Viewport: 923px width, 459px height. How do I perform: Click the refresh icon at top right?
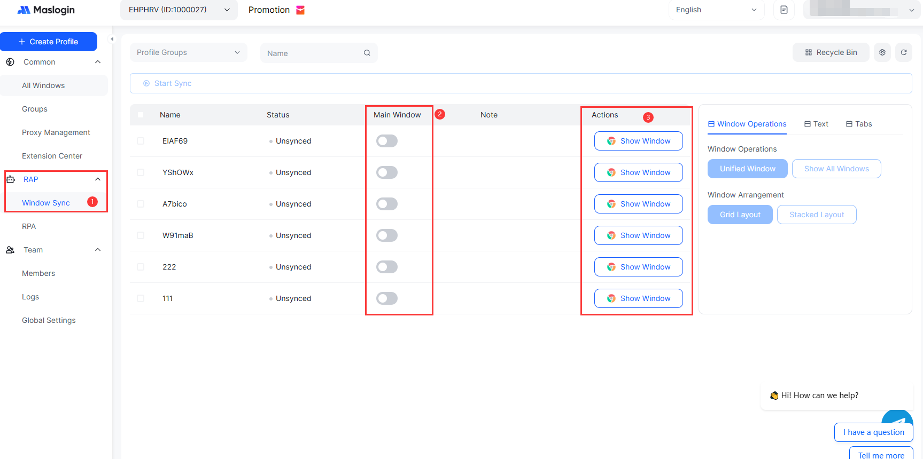903,52
